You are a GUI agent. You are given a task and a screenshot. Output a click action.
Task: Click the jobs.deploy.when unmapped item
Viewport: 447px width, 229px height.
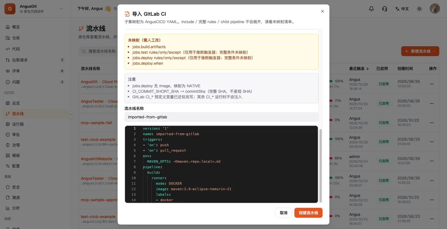148,63
